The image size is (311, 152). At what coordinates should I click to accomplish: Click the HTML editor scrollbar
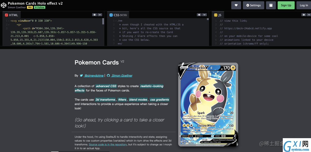point(103,21)
